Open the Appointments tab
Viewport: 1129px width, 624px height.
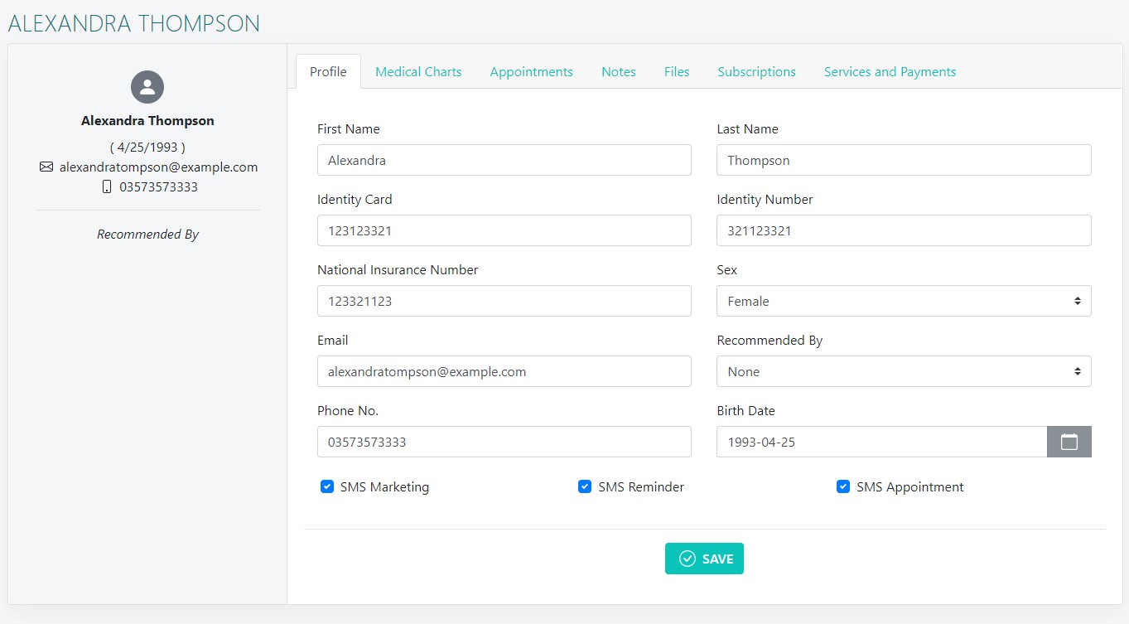tap(531, 72)
